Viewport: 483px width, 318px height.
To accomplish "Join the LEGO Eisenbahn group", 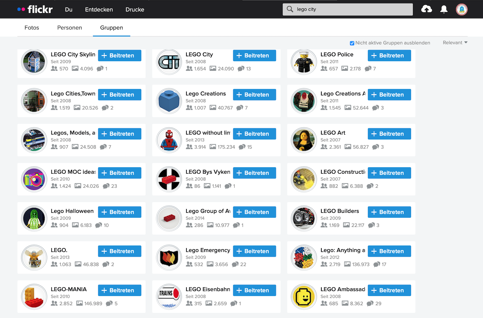I will (x=255, y=290).
